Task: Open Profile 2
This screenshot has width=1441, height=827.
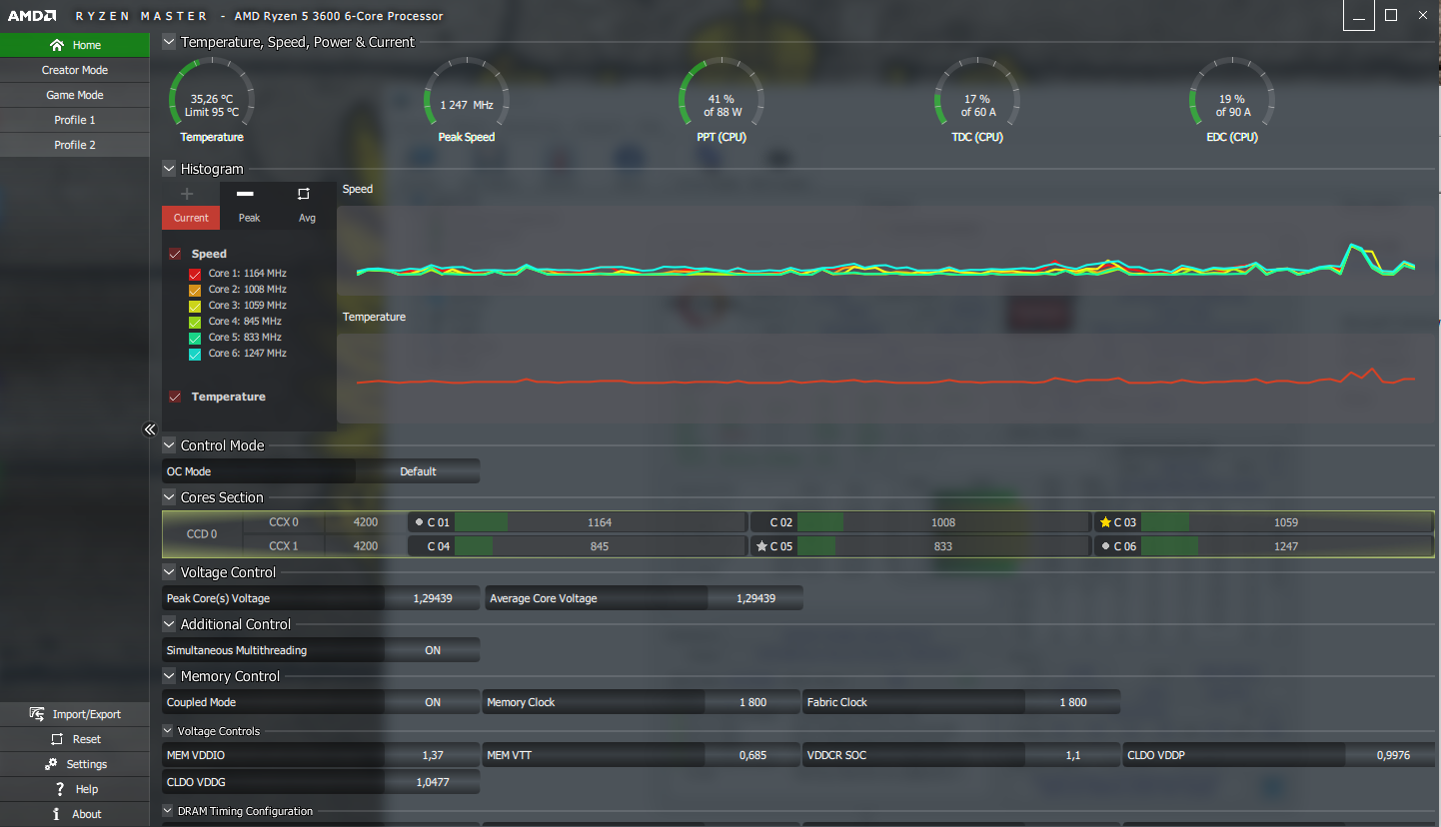Action: pyautogui.click(x=75, y=145)
